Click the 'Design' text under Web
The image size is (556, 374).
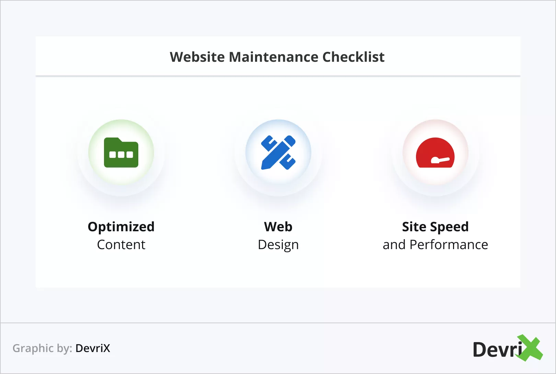coord(278,245)
